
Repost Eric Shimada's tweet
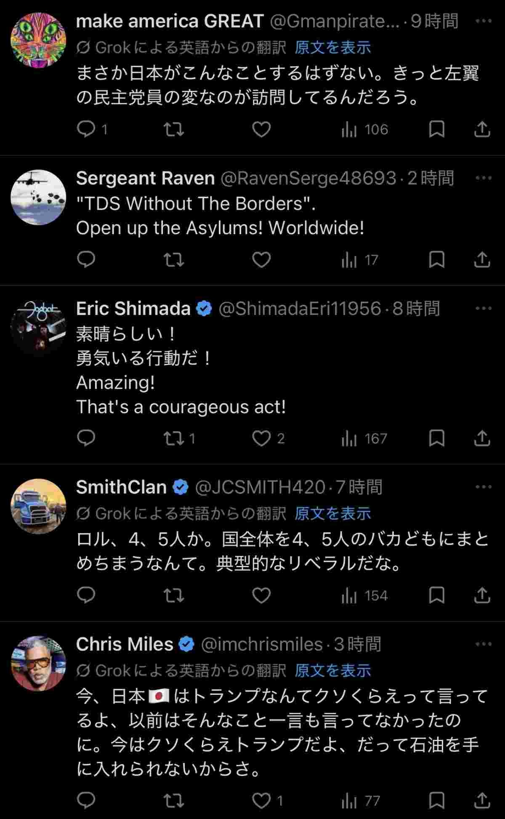[173, 438]
